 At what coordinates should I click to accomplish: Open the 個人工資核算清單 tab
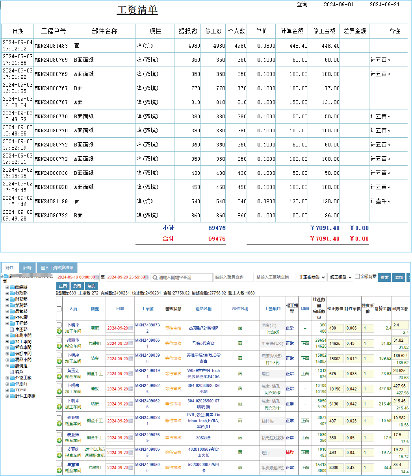[57, 268]
